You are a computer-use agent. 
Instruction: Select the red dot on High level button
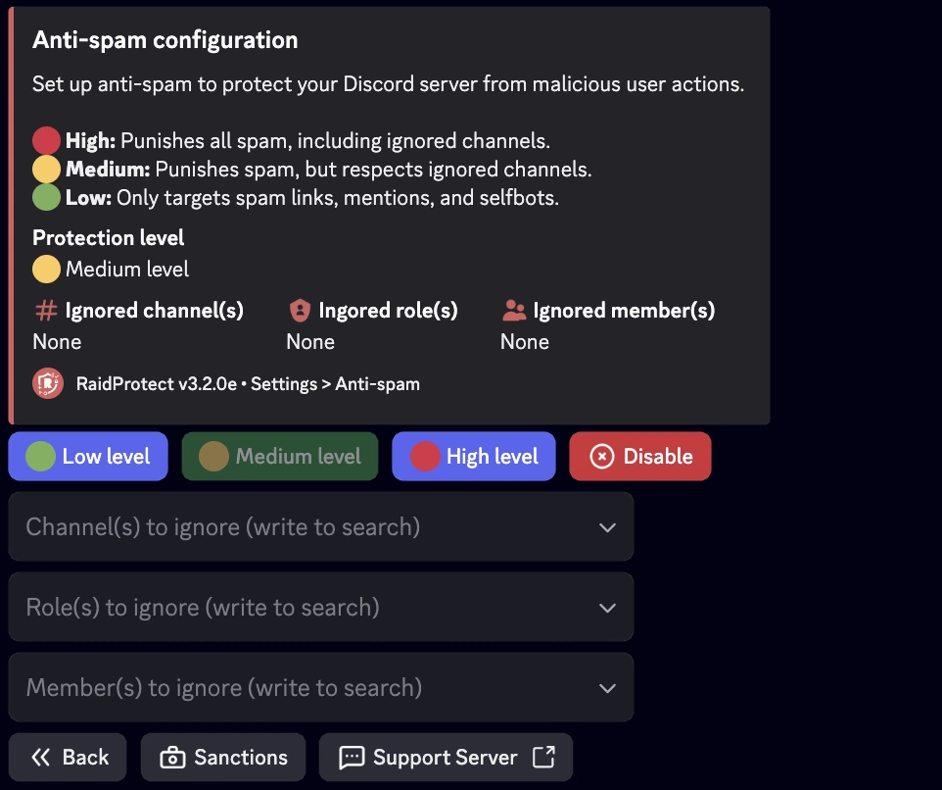426,456
